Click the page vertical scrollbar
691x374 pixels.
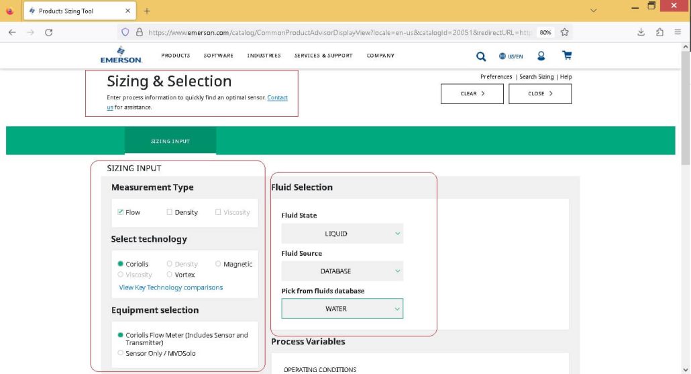pyautogui.click(x=685, y=108)
